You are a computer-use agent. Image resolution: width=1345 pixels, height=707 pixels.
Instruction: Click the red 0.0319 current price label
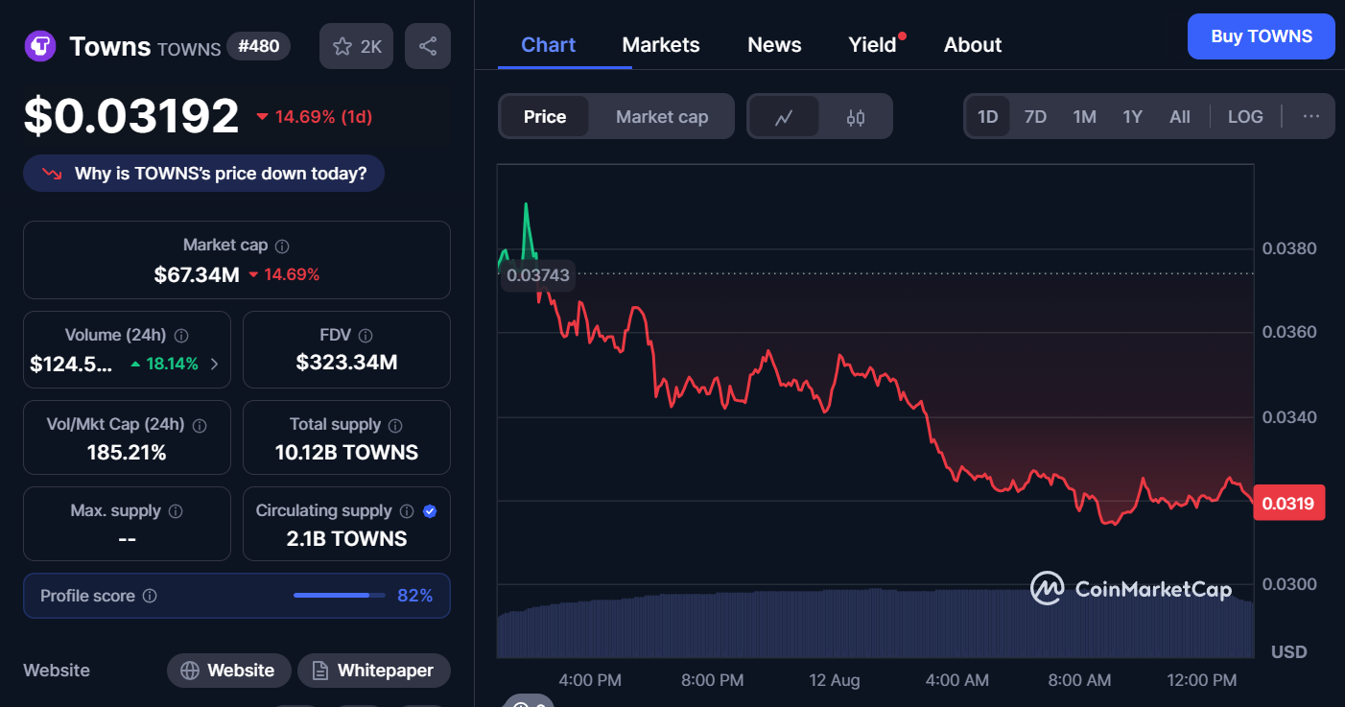1288,503
